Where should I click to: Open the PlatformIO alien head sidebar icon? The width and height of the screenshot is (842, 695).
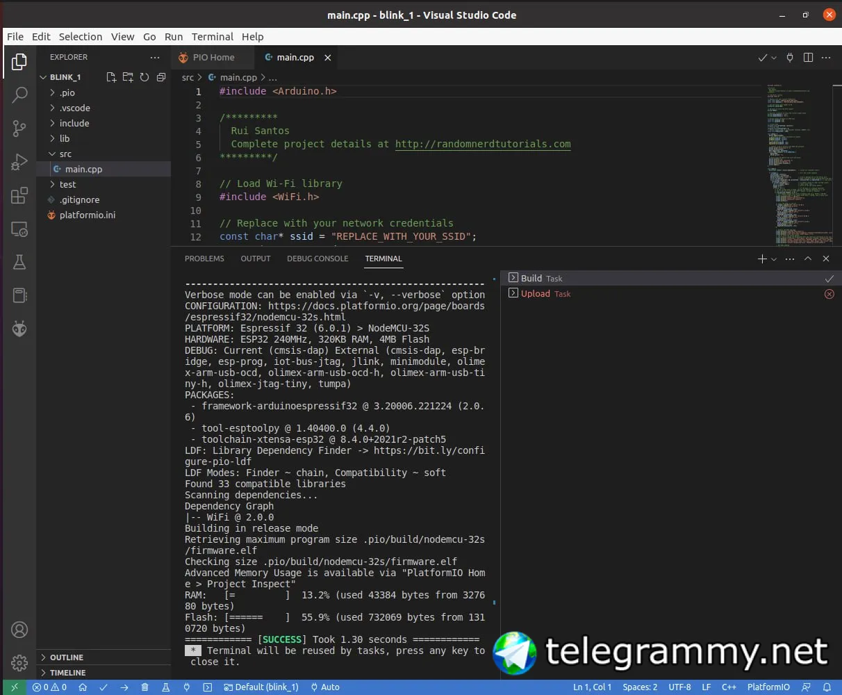pyautogui.click(x=19, y=329)
